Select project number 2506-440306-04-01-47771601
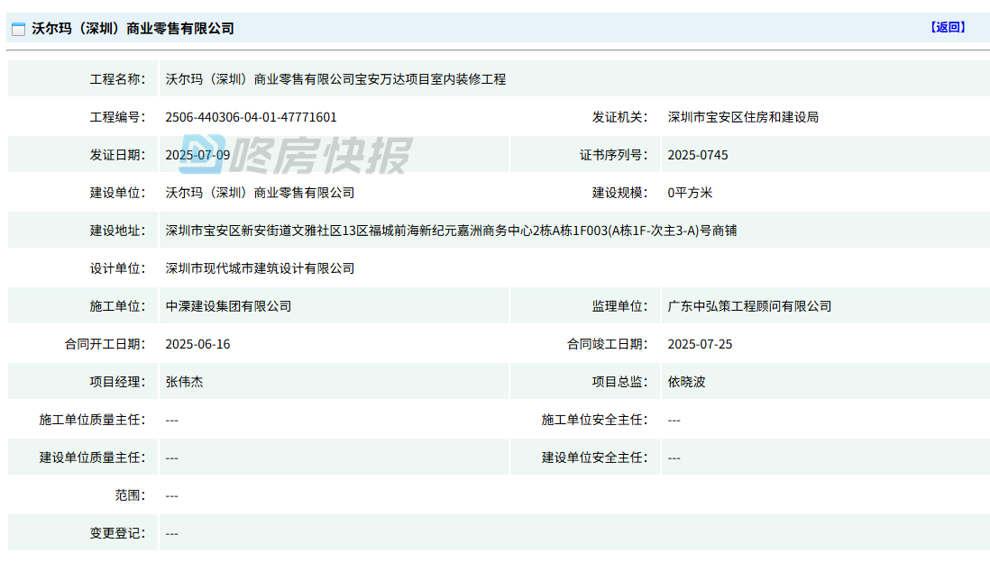This screenshot has width=990, height=571. (x=252, y=117)
